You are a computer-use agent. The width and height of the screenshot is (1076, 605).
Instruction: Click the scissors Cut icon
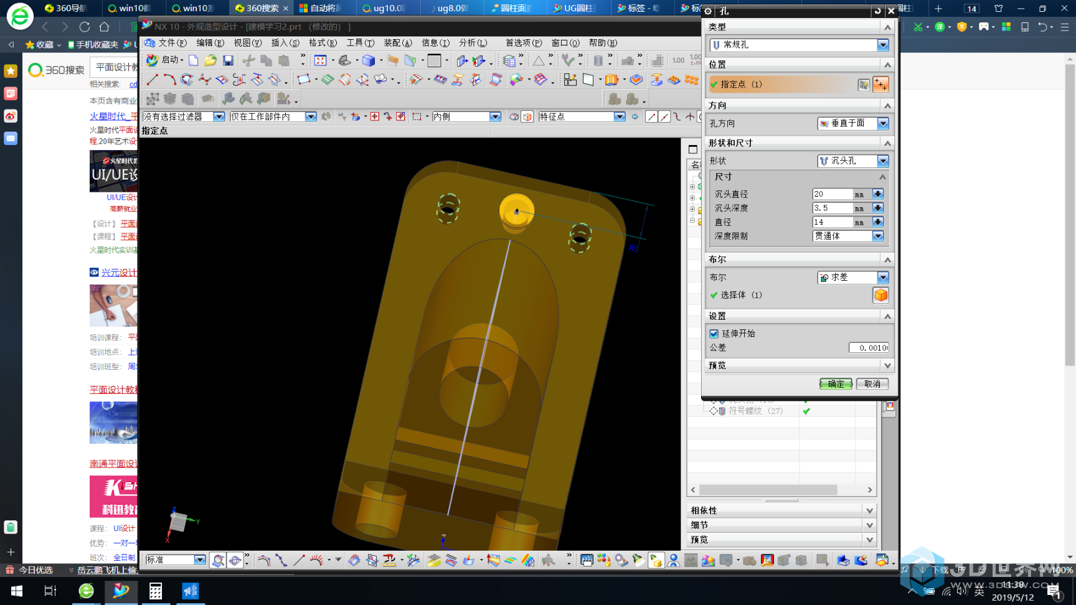[248, 60]
